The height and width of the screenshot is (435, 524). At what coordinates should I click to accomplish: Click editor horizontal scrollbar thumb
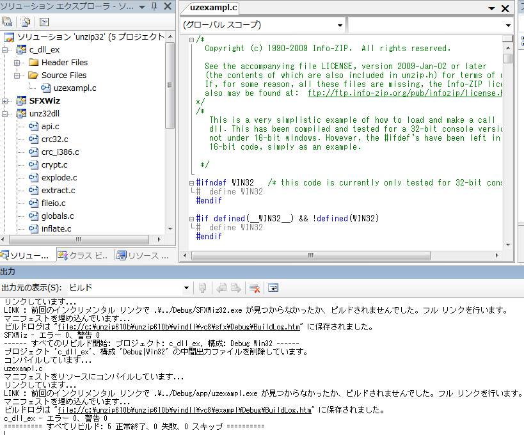pos(311,256)
